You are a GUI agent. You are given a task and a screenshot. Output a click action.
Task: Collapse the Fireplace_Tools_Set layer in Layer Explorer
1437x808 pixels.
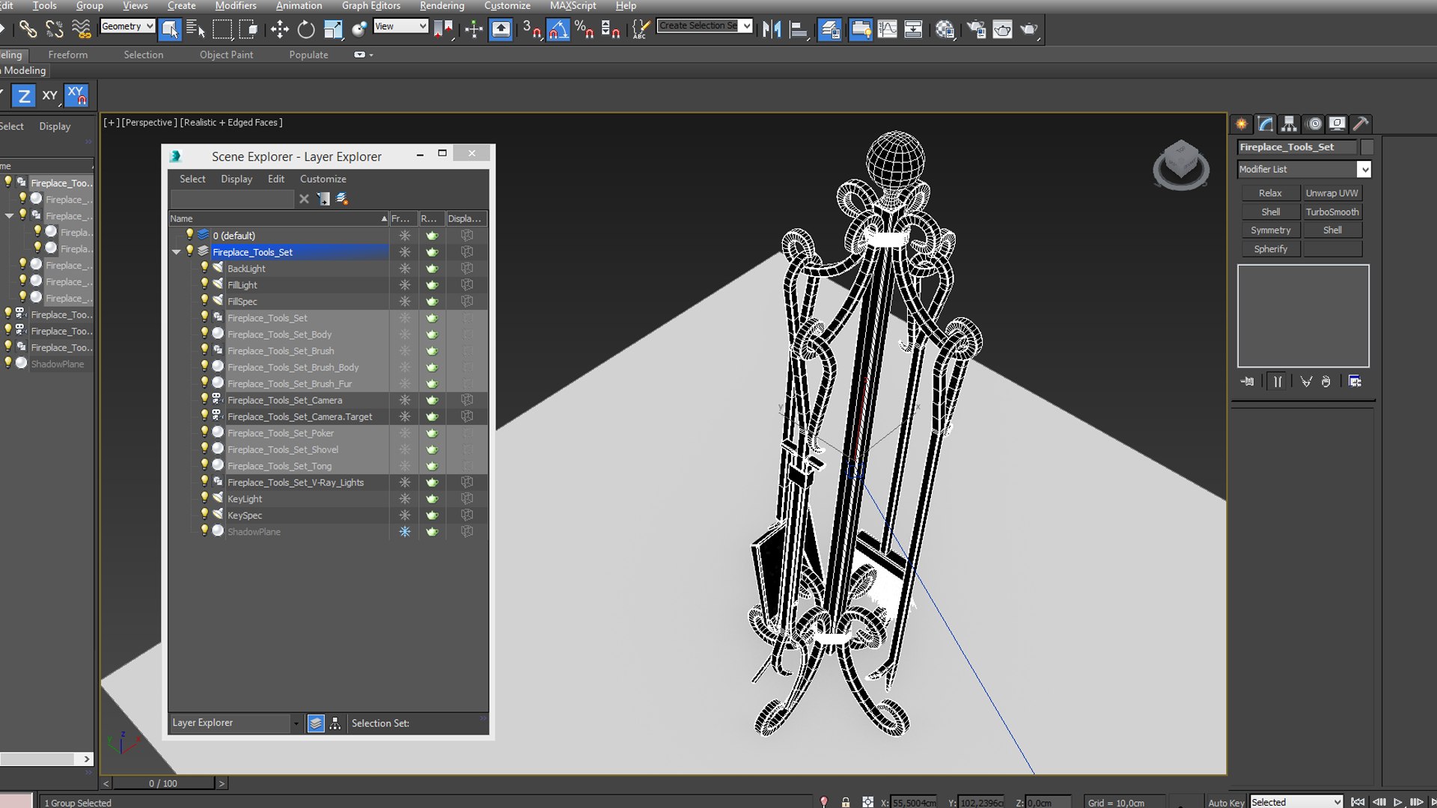[177, 252]
